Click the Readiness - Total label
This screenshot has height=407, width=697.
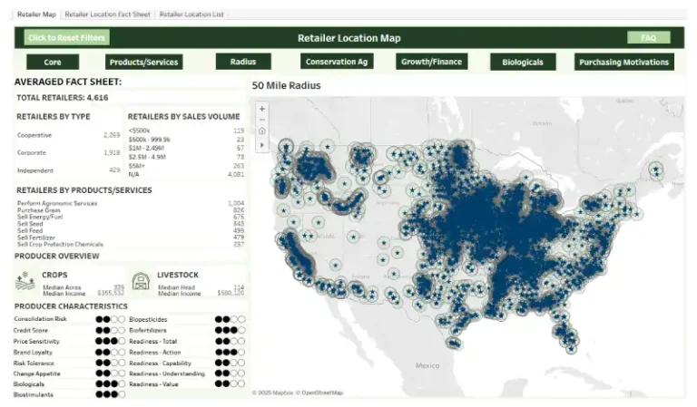coord(152,342)
